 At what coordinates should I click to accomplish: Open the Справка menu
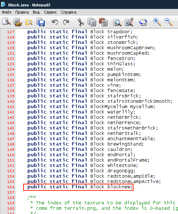click(68, 12)
